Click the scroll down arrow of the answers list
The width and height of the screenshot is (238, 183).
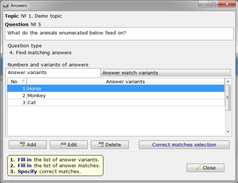click(x=228, y=132)
